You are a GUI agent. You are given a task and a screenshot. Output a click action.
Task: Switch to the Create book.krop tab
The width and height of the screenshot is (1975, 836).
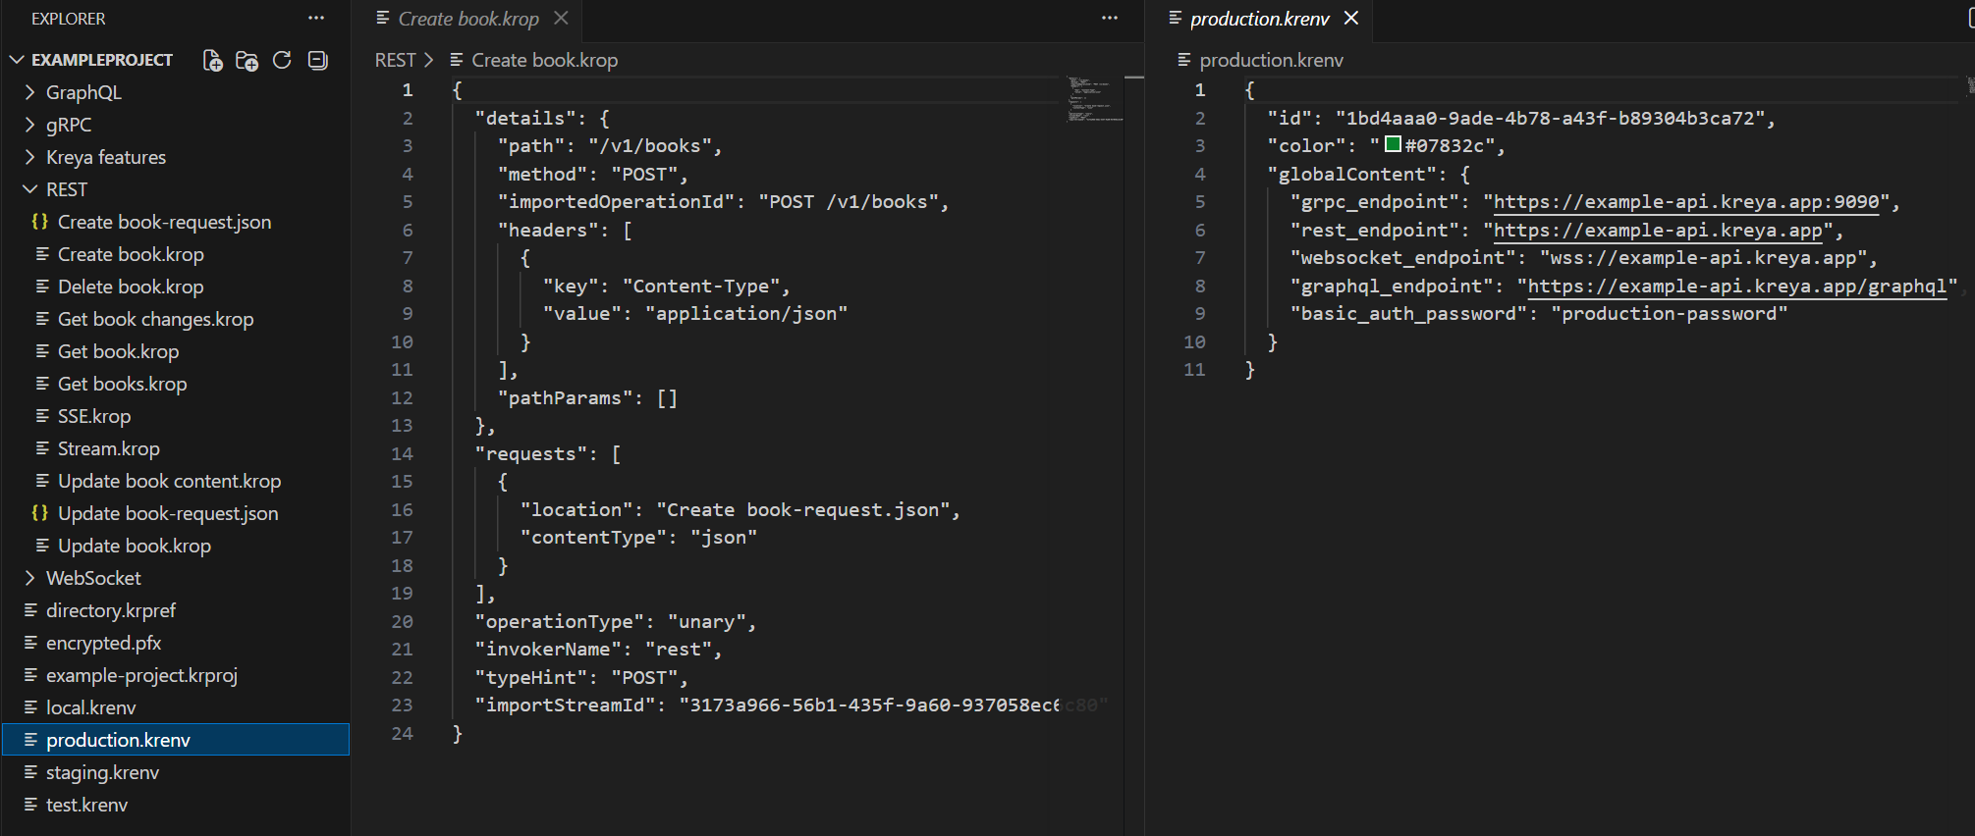(467, 19)
